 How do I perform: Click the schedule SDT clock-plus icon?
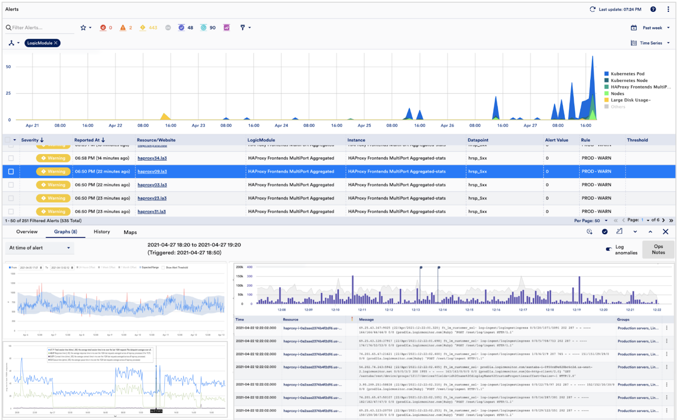589,231
